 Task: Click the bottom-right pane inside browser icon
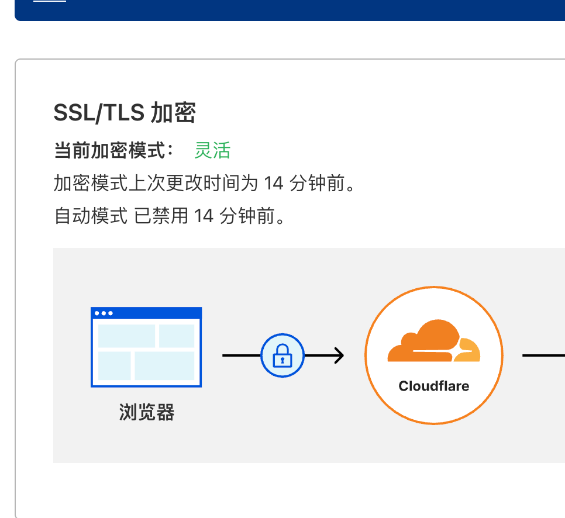pos(164,366)
